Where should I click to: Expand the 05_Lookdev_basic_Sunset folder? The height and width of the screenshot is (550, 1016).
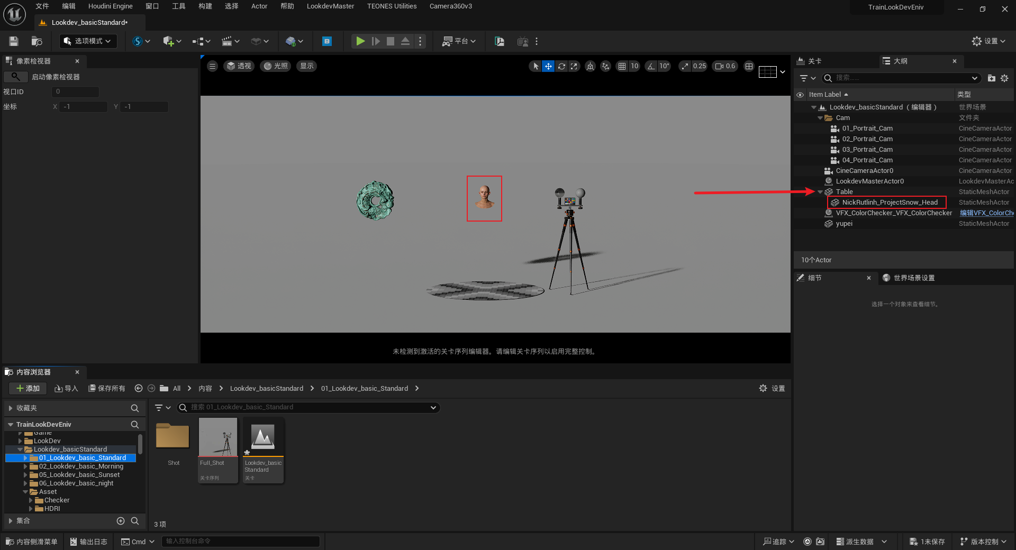point(25,475)
